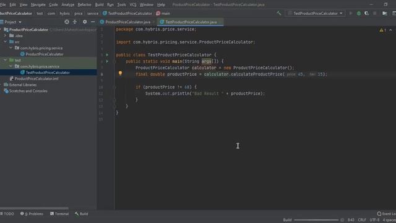Collapse the com.hybris.pricing.service package
Image resolution: width=396 pixels, height=223 pixels.
(x=11, y=48)
